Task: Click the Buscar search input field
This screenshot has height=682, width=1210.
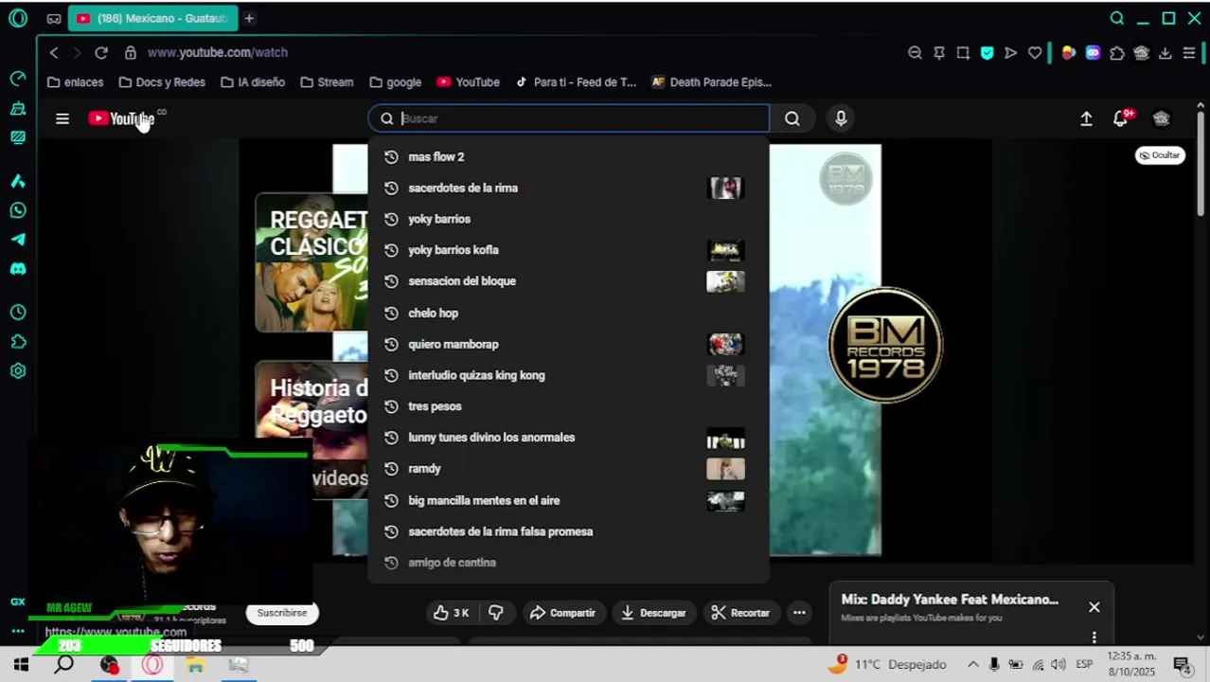Action: tap(569, 118)
